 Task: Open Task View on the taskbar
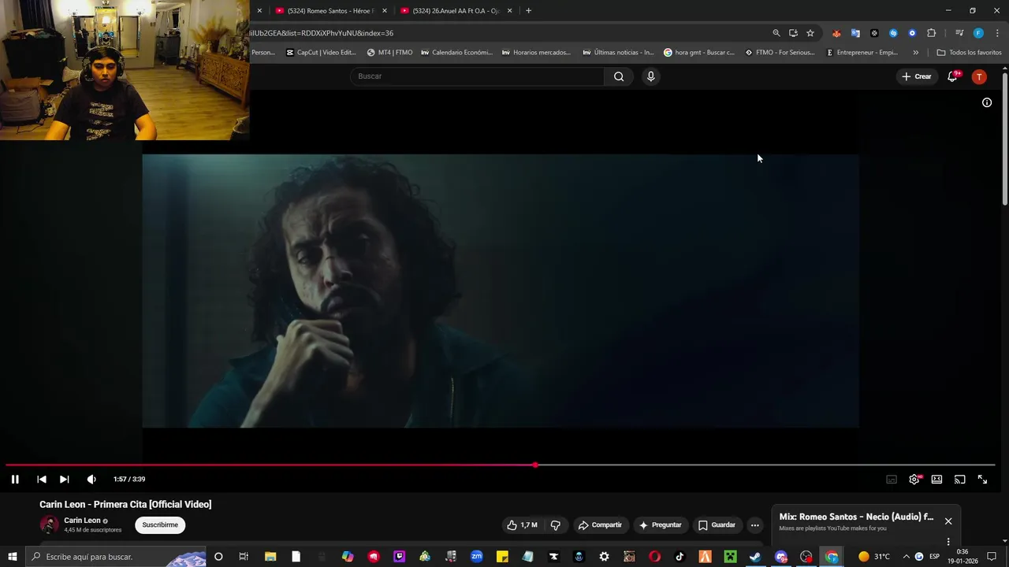[244, 557]
